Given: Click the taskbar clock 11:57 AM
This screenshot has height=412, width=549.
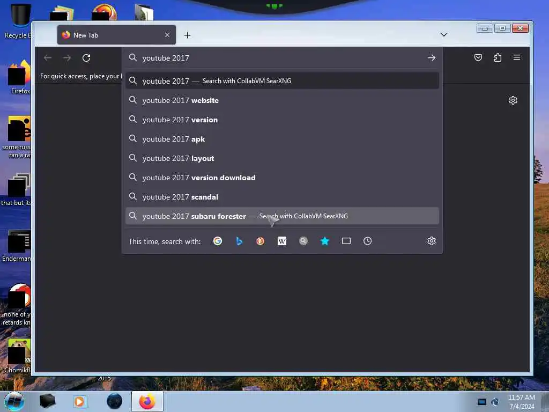Looking at the screenshot, I should (x=521, y=401).
